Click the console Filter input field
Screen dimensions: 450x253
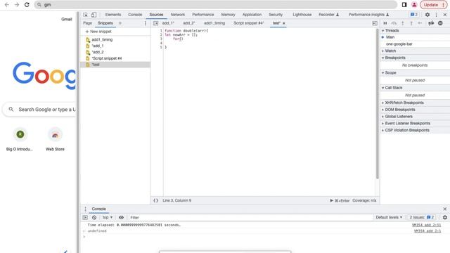click(250, 217)
